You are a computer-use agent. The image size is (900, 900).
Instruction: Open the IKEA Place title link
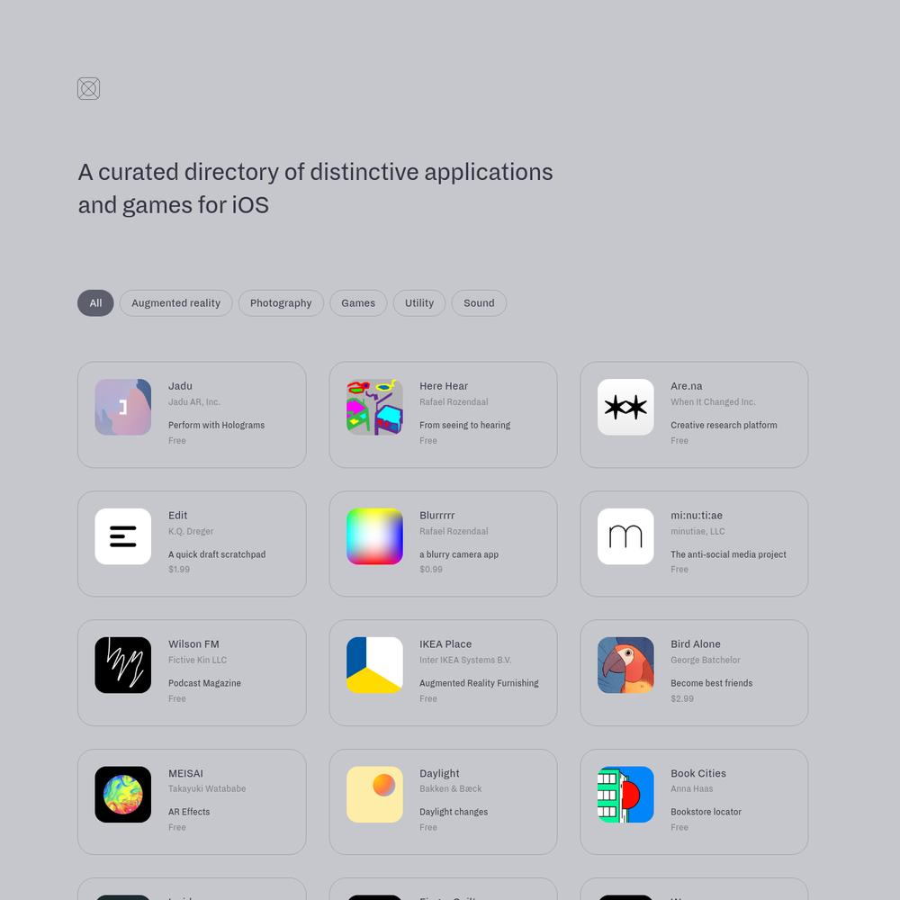(x=445, y=644)
